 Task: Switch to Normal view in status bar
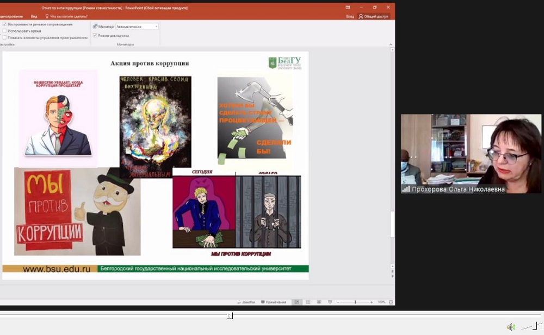point(296,302)
